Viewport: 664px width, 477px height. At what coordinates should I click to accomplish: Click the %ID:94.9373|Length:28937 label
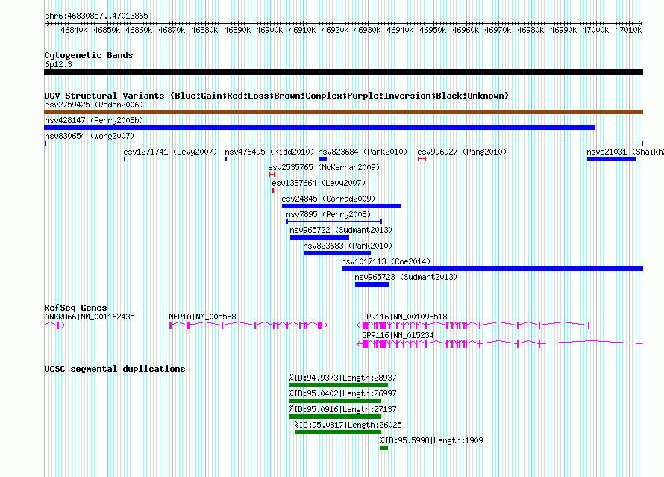tap(343, 378)
